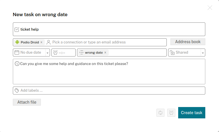The image size is (219, 132).
Task: Click the label tag icon
Action: tap(17, 90)
